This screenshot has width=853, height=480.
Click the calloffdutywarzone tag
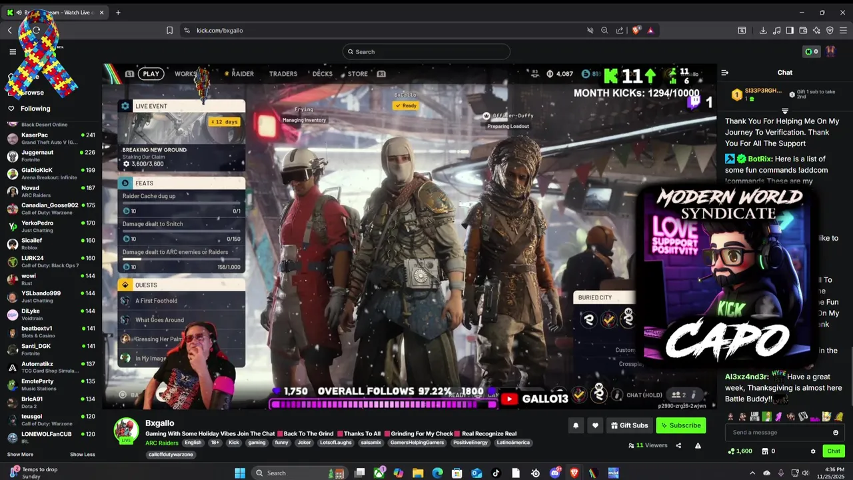[171, 455]
